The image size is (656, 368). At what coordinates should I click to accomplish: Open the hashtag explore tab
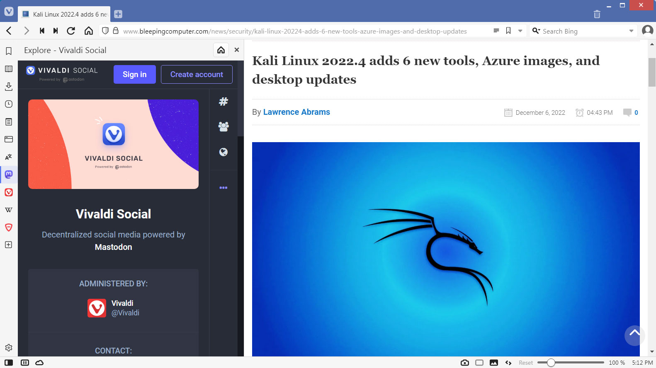(x=224, y=102)
